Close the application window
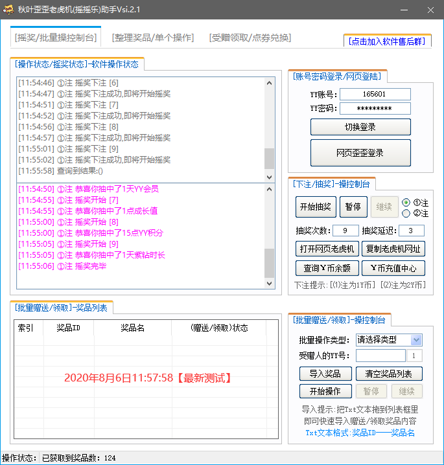Viewport: 444px width, 465px height. point(428,10)
